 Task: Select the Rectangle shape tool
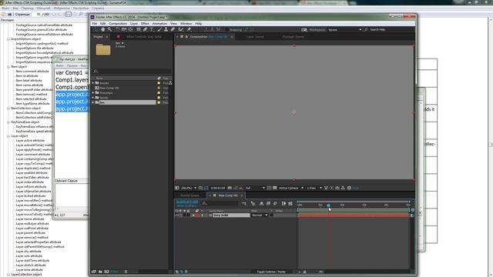click(139, 29)
